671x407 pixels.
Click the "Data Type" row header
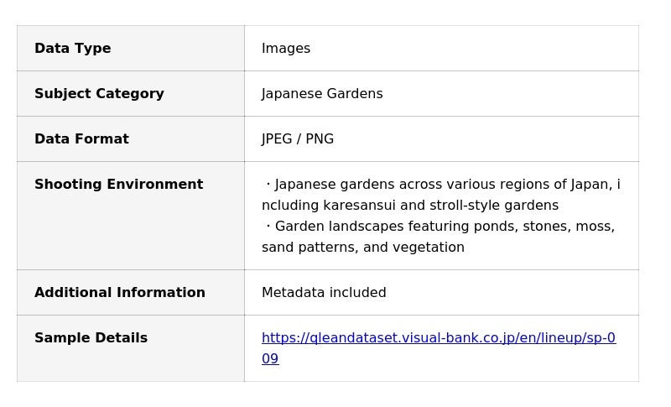73,49
